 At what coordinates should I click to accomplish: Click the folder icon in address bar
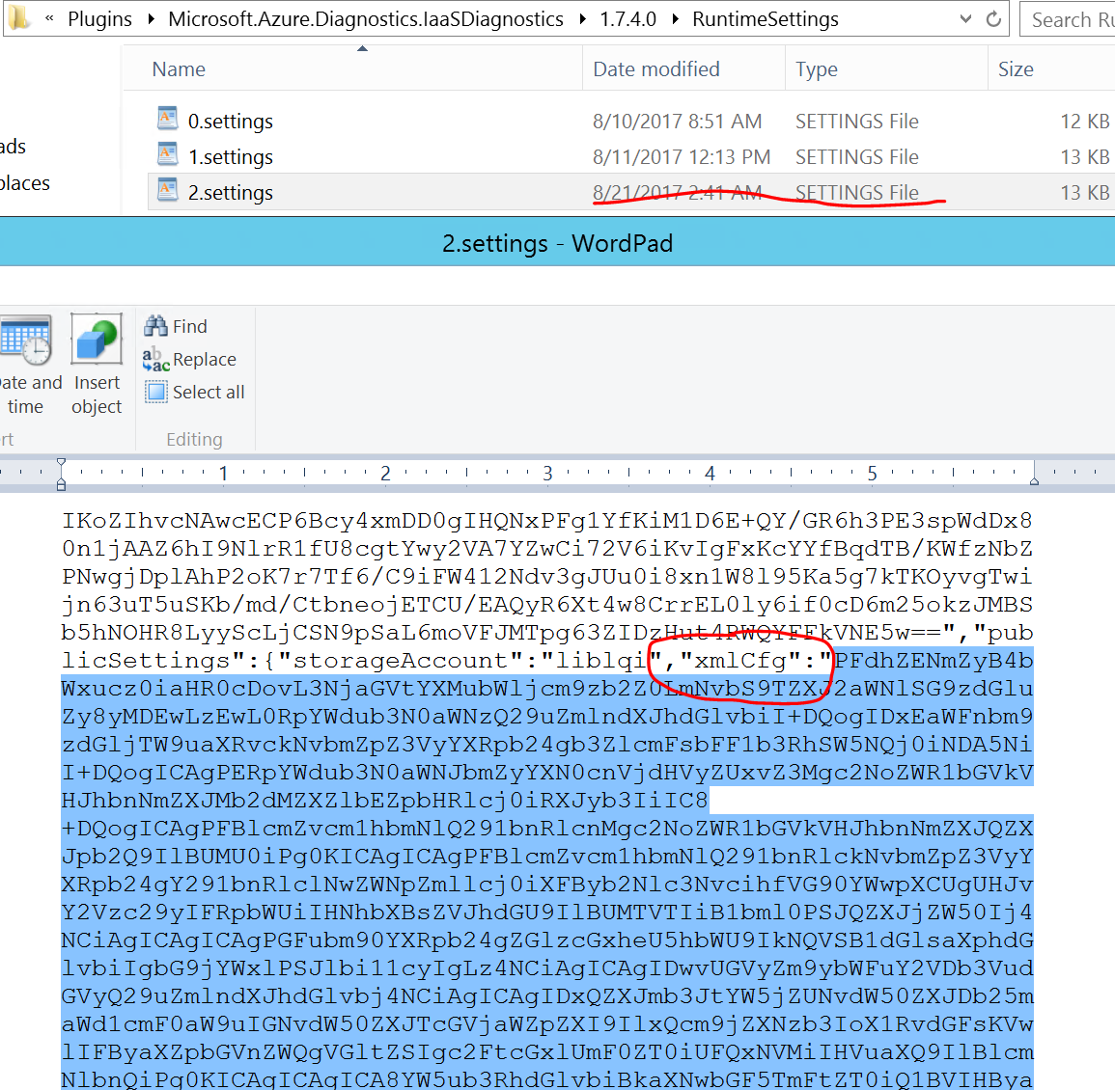click(19, 18)
